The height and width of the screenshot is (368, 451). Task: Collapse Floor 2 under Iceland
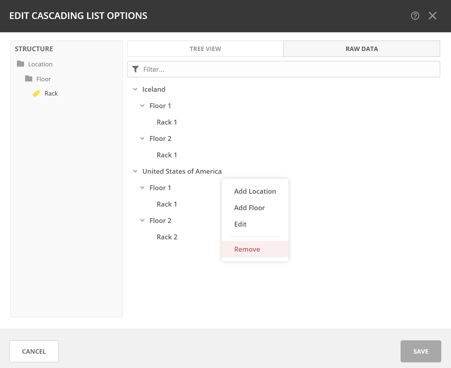point(142,139)
